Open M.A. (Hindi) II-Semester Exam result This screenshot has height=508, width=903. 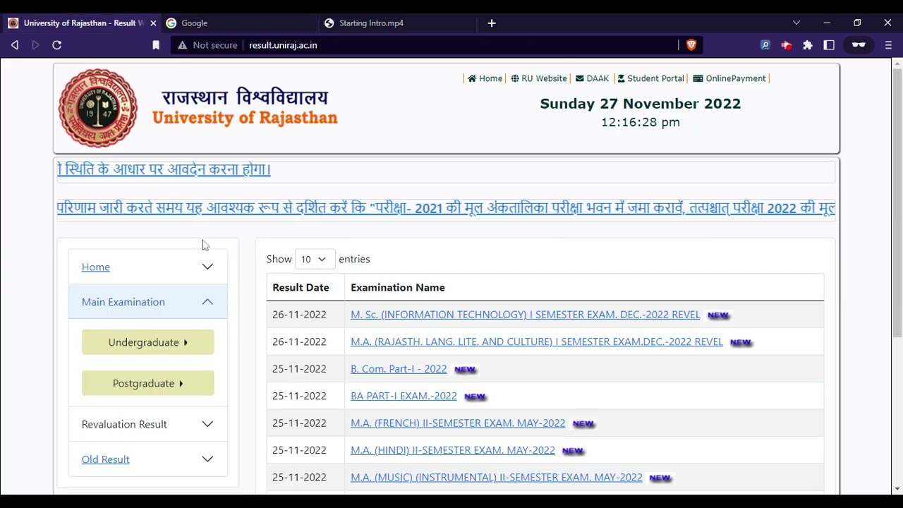pos(453,450)
